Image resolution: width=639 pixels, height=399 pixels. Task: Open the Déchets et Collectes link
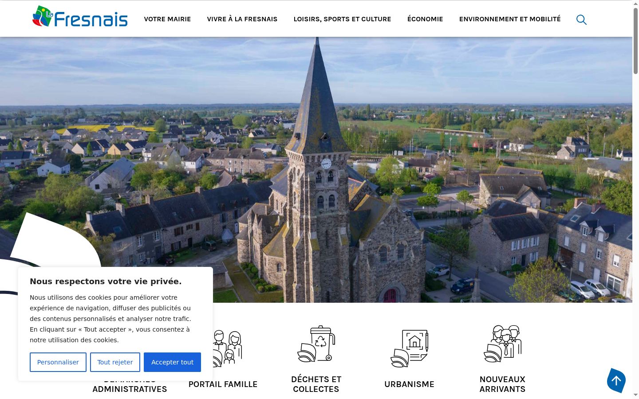coord(316,384)
